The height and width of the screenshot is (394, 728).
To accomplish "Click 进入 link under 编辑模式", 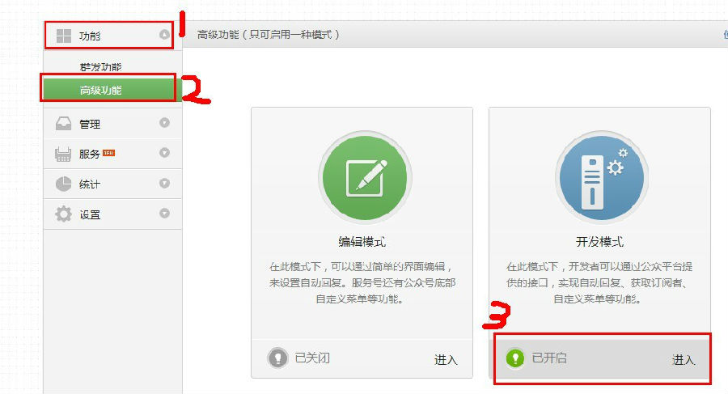I will click(446, 360).
